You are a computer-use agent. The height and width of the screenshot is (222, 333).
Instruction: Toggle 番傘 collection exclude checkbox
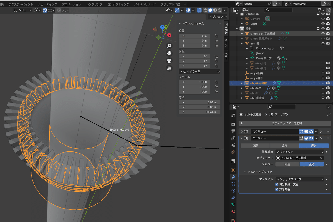(318, 29)
